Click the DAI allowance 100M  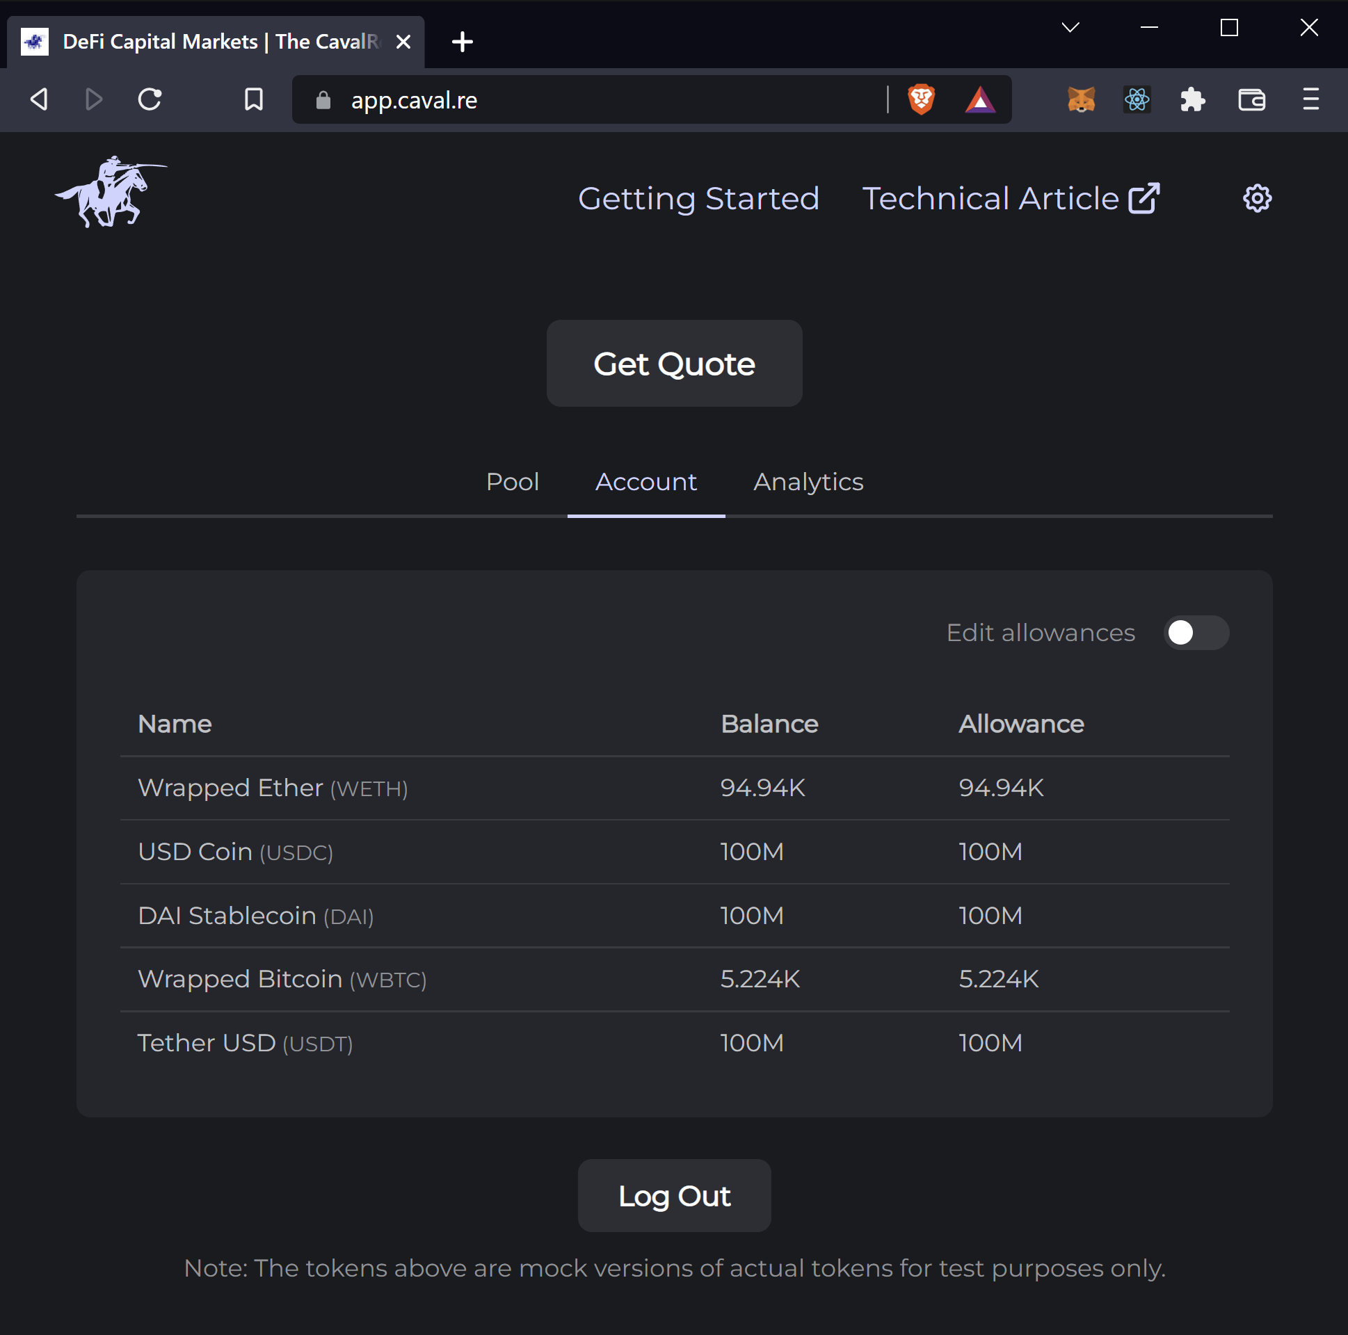click(990, 916)
